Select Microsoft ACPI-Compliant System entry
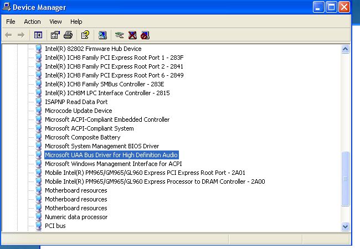The height and width of the screenshot is (249, 360). (x=89, y=128)
